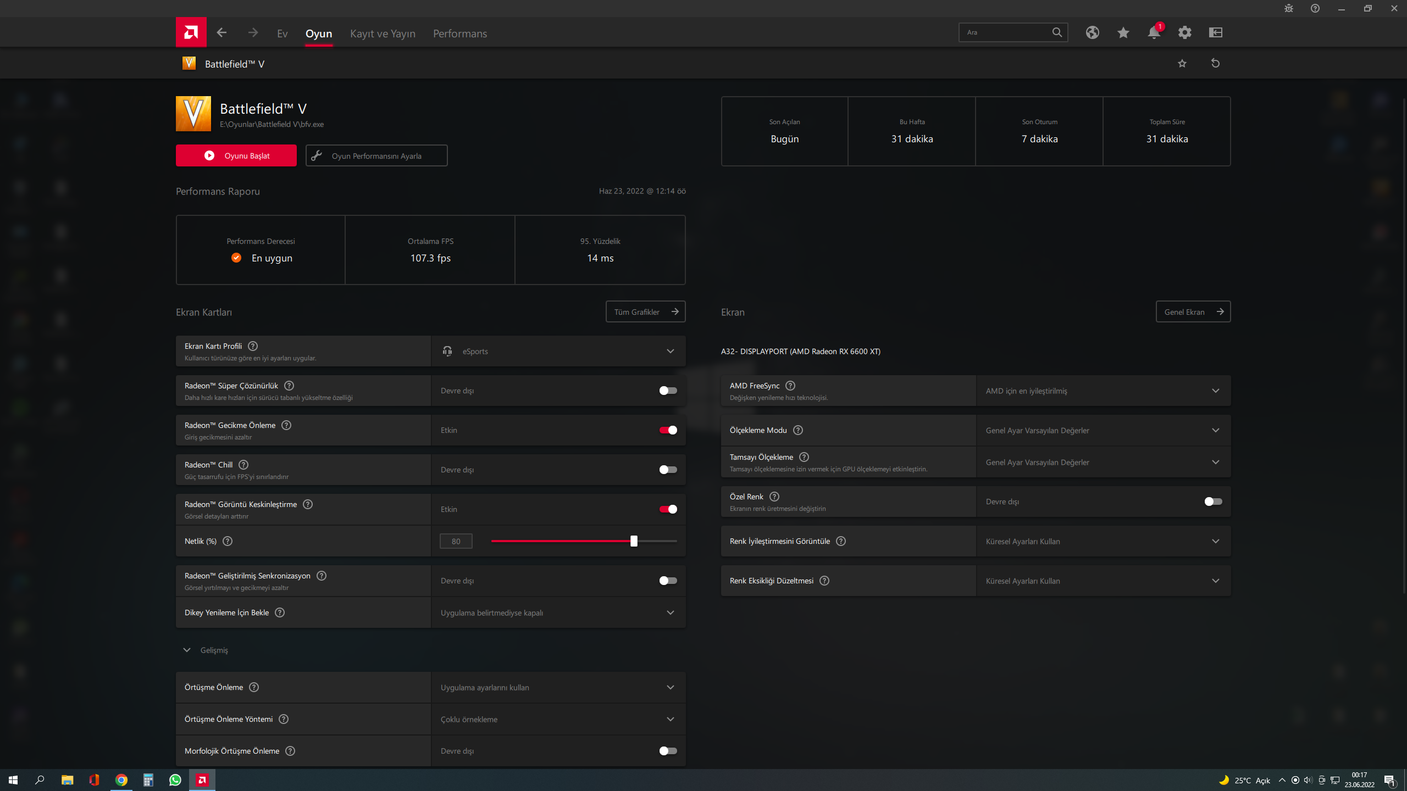Open the notifications bell icon
1407x791 pixels.
point(1154,33)
